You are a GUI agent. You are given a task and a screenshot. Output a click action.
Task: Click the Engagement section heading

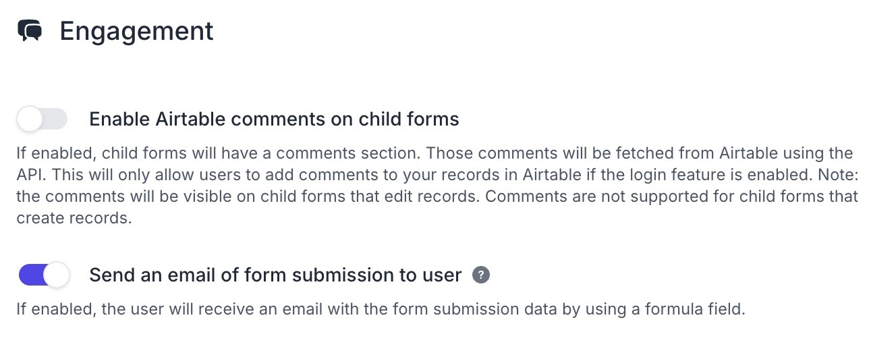click(x=136, y=31)
